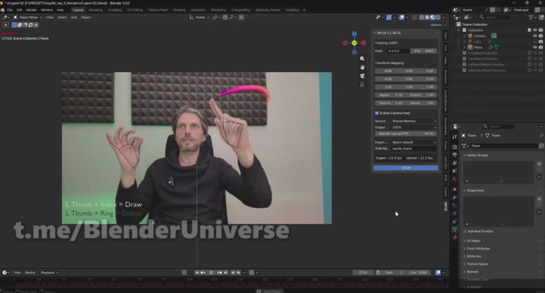Click the zoom magnifier icon in viewport
Image resolution: width=545 pixels, height=293 pixels.
362,59
